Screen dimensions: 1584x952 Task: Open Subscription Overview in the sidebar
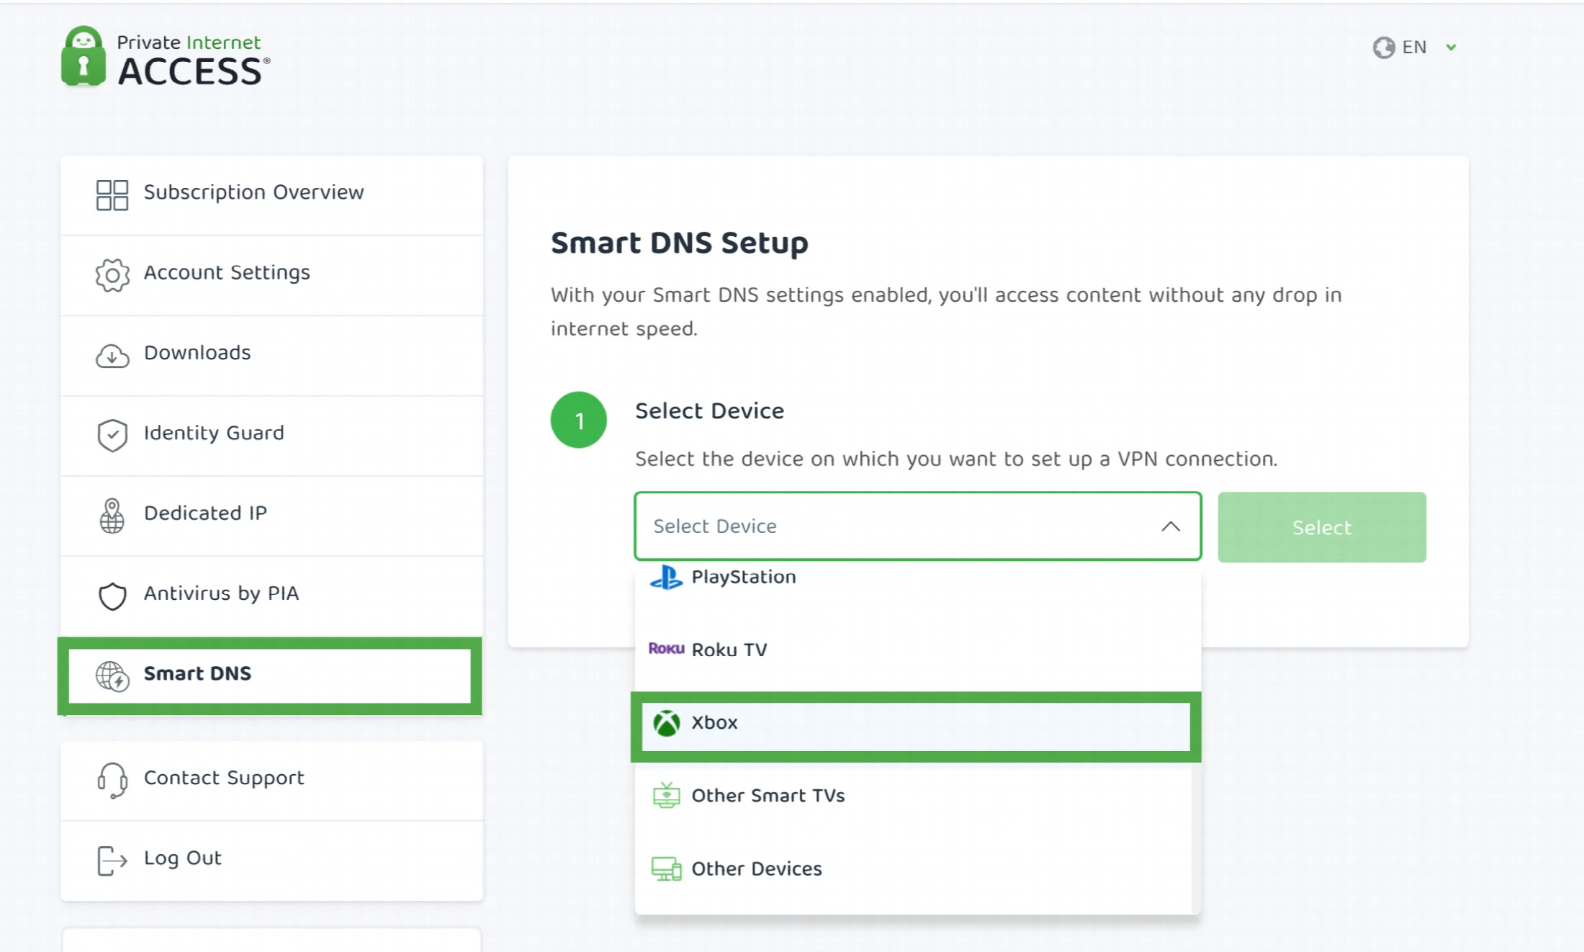tap(271, 195)
